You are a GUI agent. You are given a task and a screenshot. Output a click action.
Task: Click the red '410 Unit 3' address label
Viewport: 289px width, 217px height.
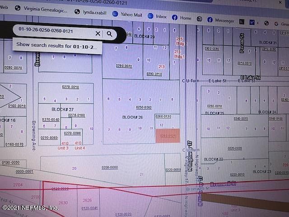pyautogui.click(x=63, y=146)
